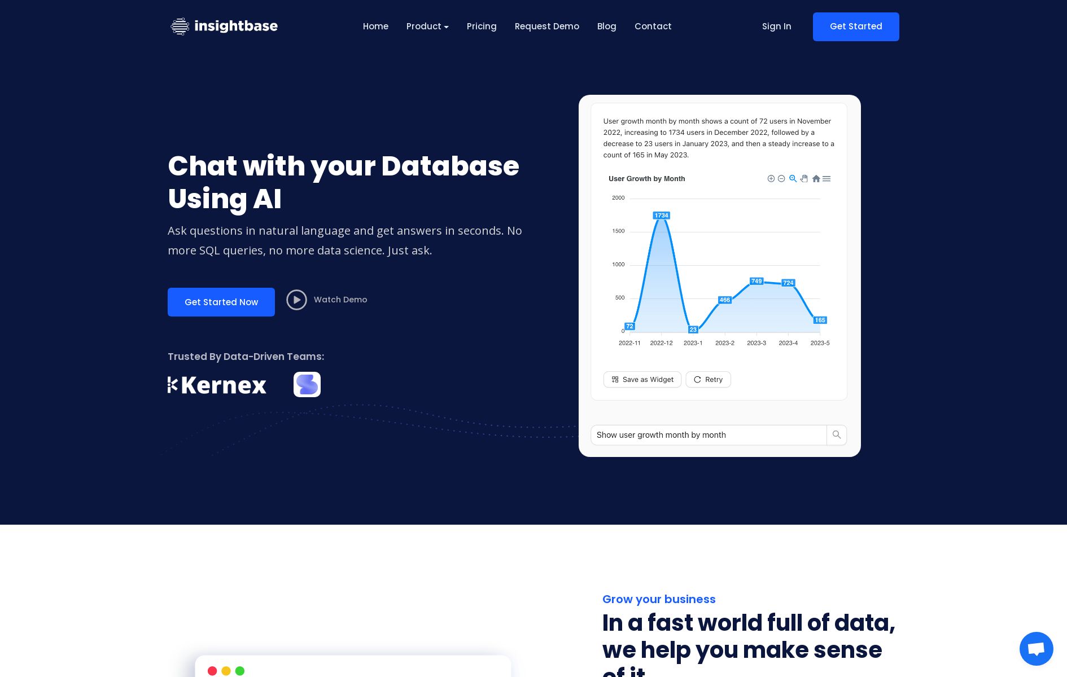
Task: Go to the Blog section
Action: point(606,27)
